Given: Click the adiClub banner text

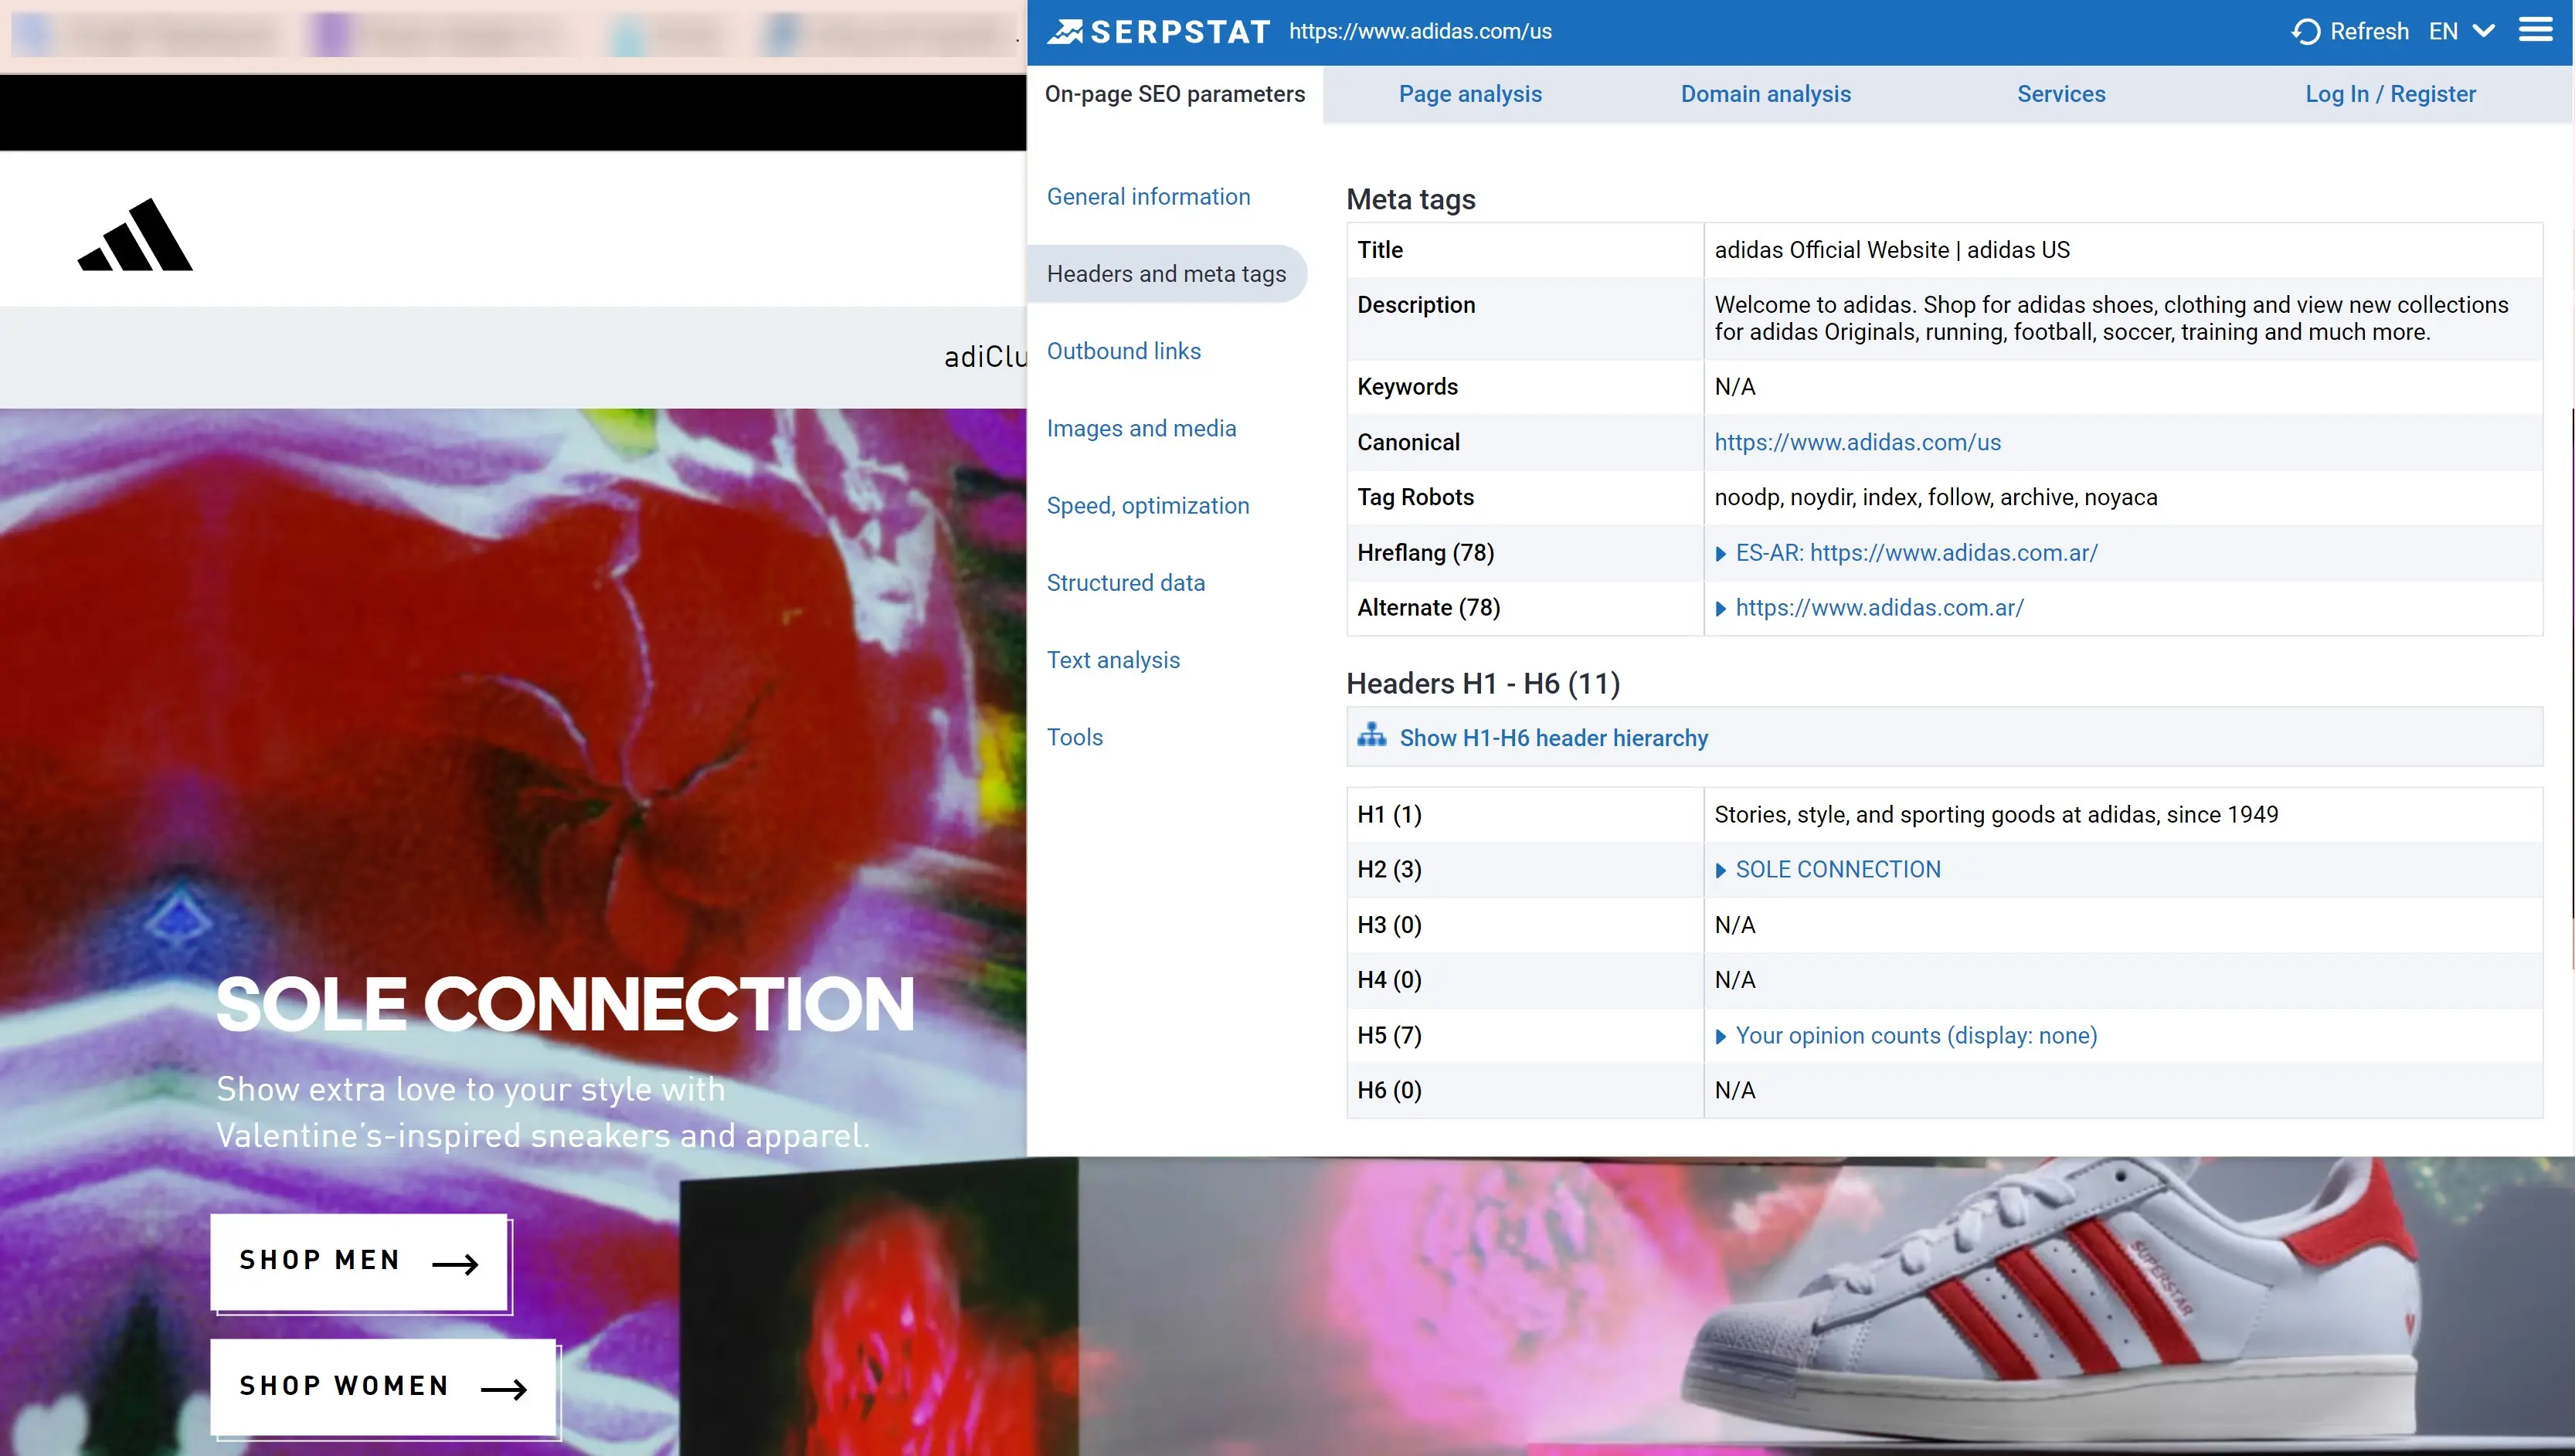Looking at the screenshot, I should (x=985, y=357).
